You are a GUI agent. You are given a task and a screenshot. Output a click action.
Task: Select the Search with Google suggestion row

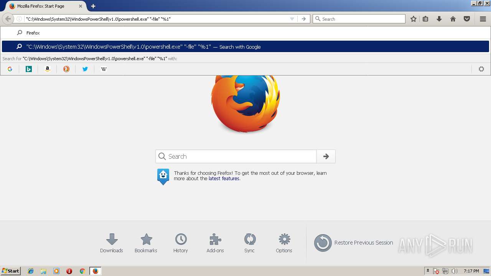click(245, 47)
